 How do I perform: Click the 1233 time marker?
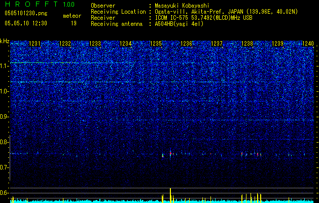pos(95,43)
